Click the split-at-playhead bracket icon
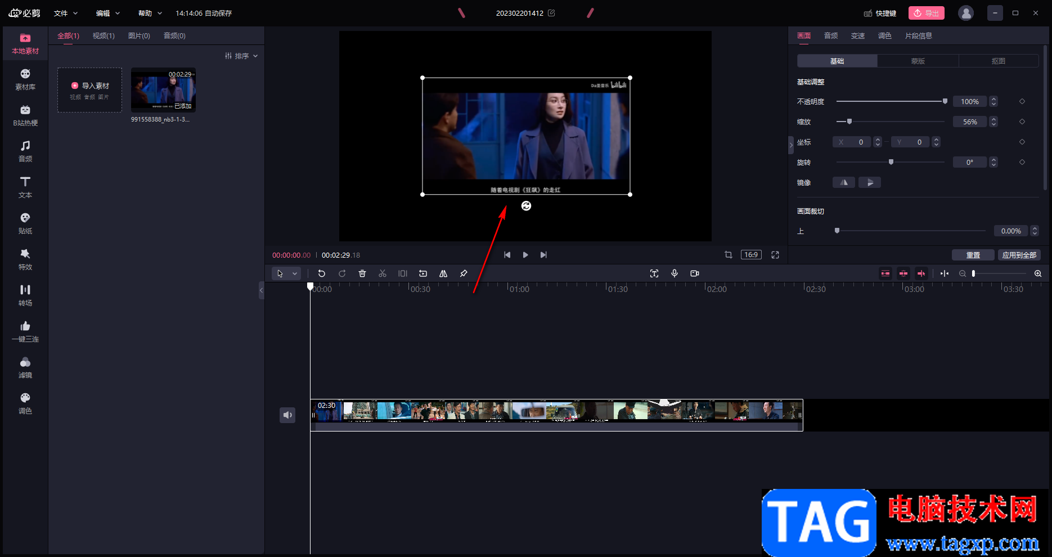This screenshot has width=1052, height=557. click(403, 273)
